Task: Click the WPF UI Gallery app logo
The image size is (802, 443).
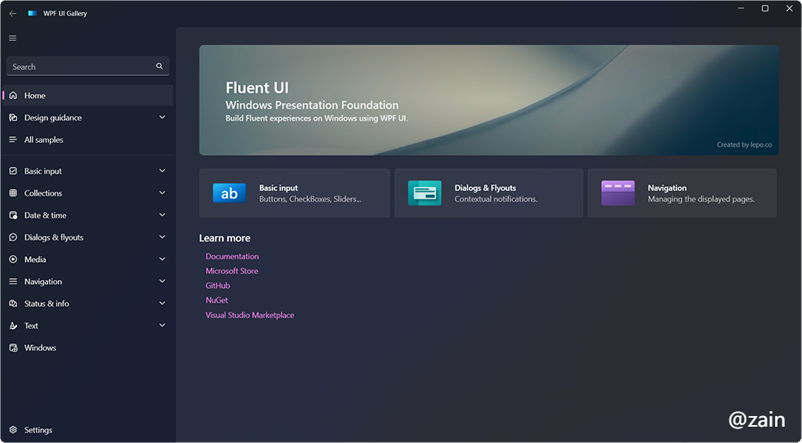Action: tap(32, 13)
